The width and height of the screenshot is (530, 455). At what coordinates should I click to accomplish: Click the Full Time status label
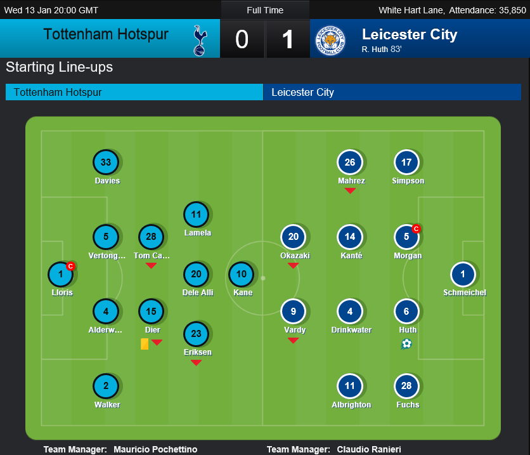pos(265,10)
